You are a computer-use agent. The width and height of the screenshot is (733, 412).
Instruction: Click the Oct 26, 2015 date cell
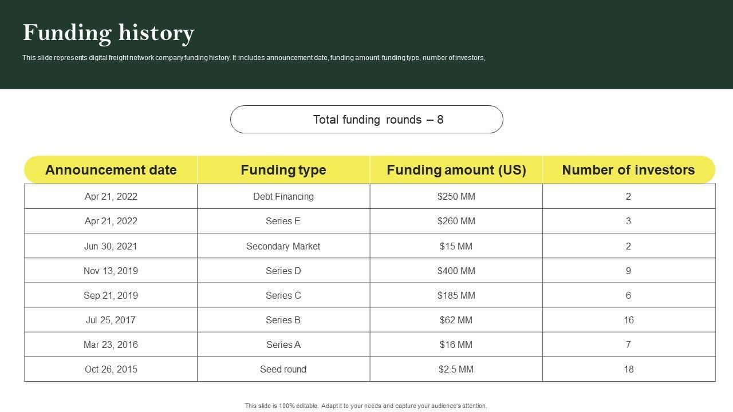pyautogui.click(x=111, y=369)
